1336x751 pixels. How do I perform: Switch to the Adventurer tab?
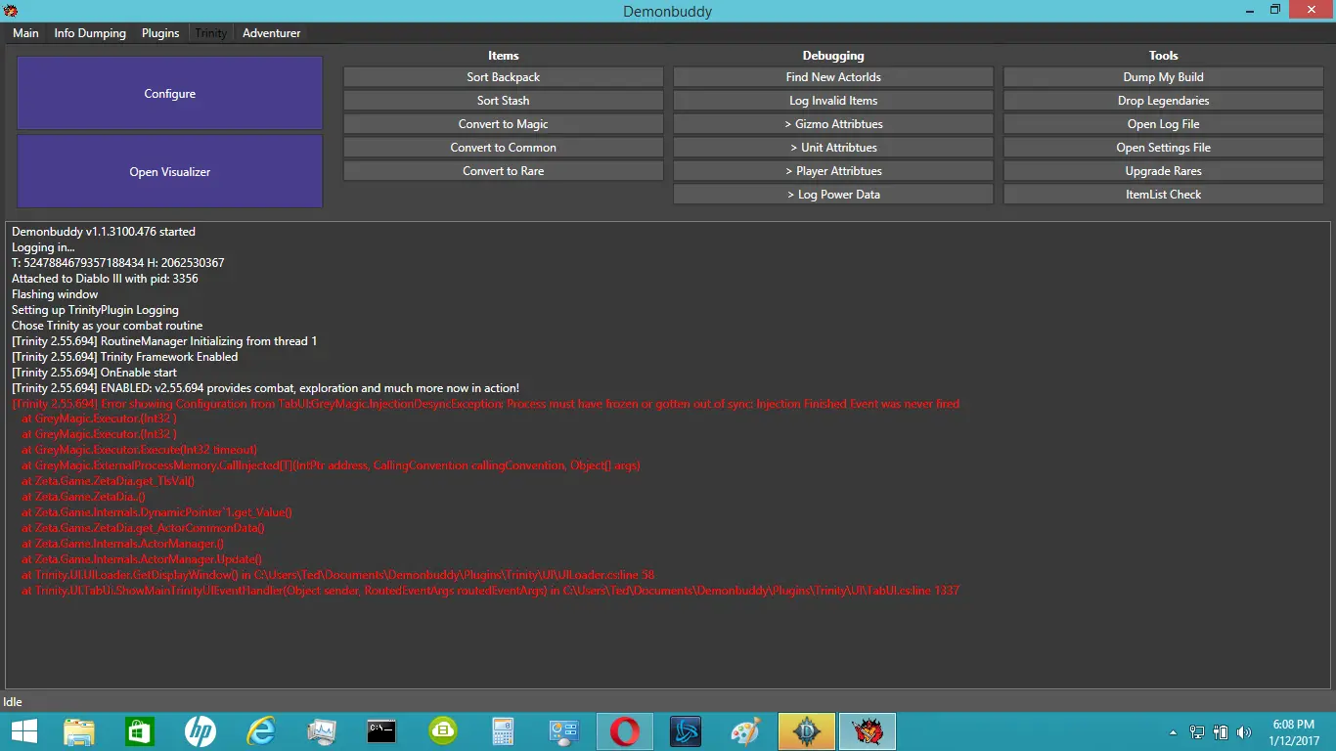[271, 33]
